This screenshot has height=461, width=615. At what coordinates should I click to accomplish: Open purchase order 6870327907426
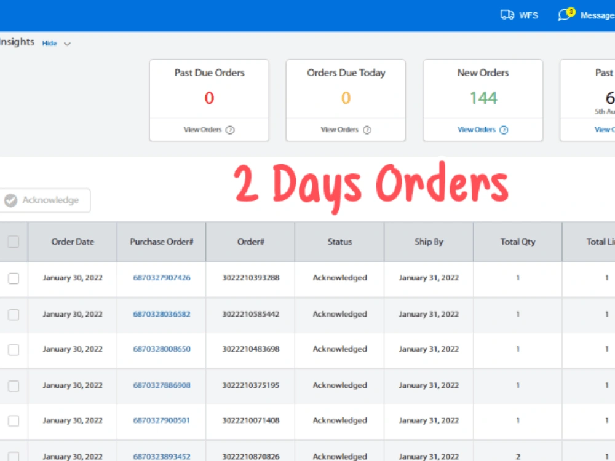pyautogui.click(x=162, y=278)
